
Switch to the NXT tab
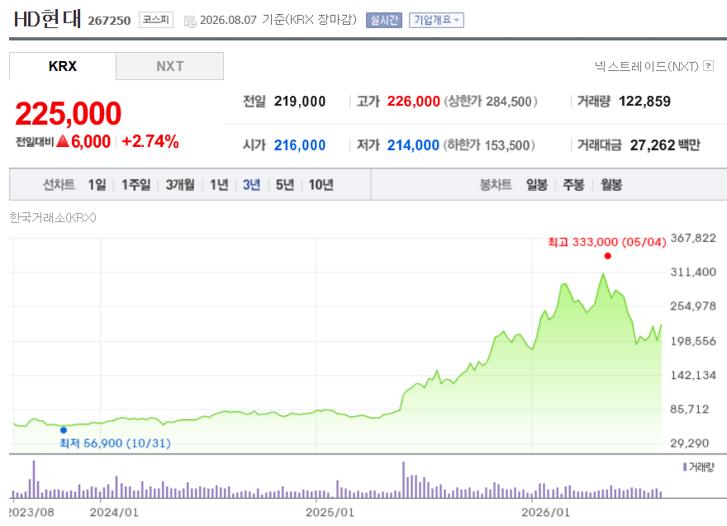[x=169, y=66]
